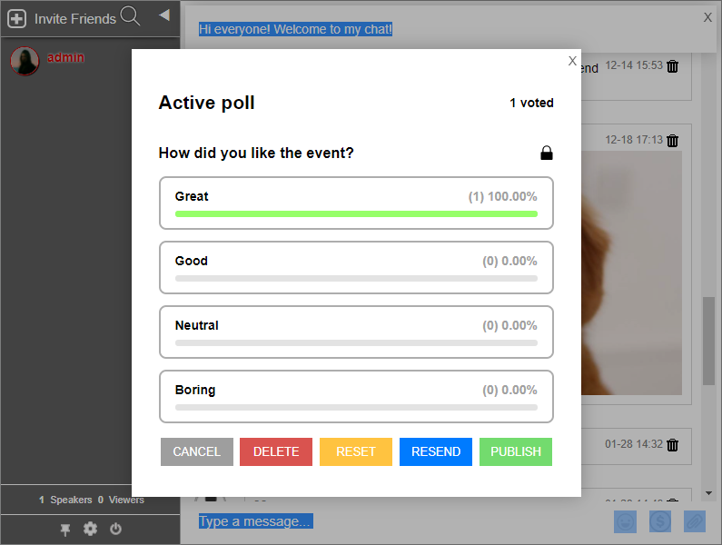Click the Invite Friends plus icon
The width and height of the screenshot is (722, 545).
16,18
